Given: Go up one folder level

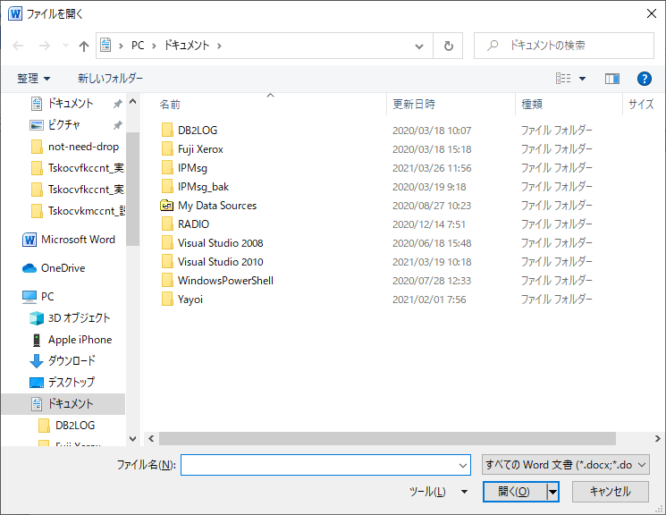Looking at the screenshot, I should point(84,46).
